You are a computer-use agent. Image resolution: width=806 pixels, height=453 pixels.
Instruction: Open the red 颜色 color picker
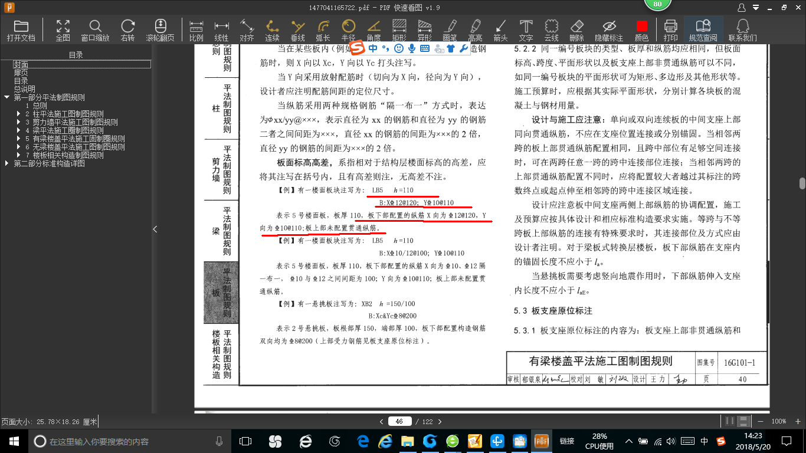click(x=642, y=30)
